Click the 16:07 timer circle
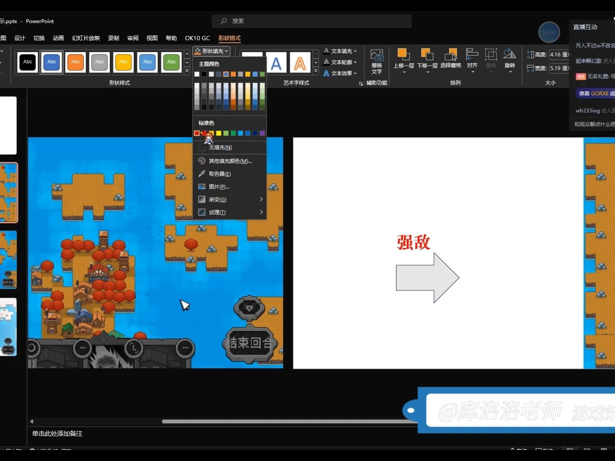The image size is (615, 461). click(x=549, y=32)
